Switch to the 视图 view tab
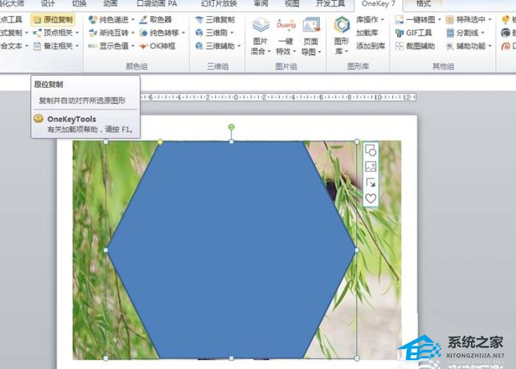Viewport: 516px width, 369px height. coord(292,4)
